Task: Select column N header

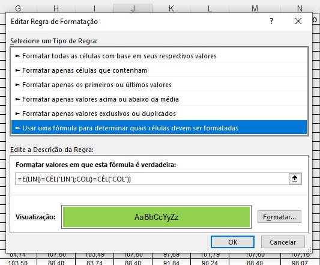Action: click(x=300, y=8)
